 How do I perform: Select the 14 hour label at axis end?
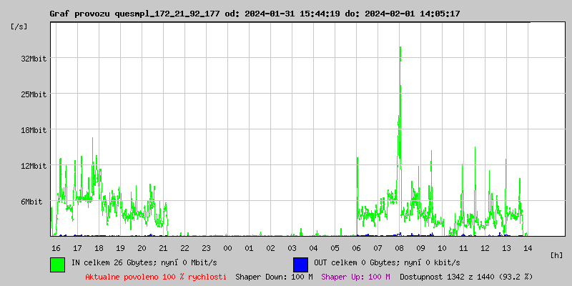(528, 248)
